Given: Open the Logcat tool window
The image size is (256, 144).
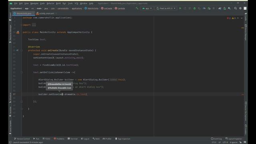Looking at the screenshot, I should pyautogui.click(x=85, y=139).
